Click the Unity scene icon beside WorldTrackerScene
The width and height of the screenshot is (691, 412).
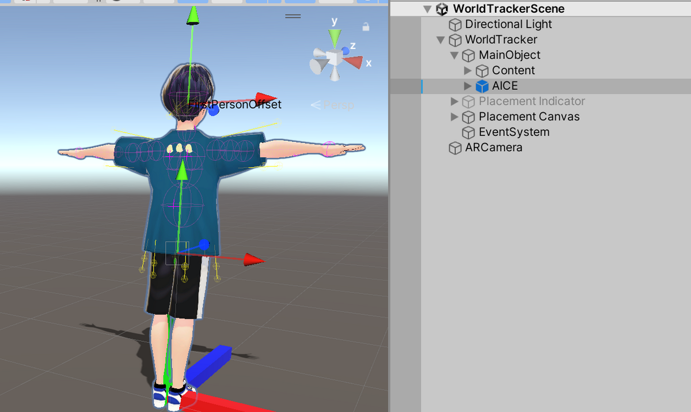442,9
